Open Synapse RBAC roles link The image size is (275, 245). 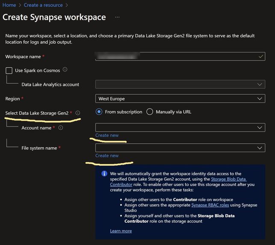point(210,205)
